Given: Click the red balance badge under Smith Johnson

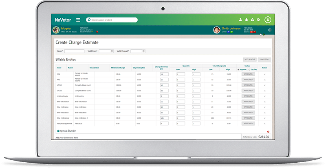Looking at the screenshot, I should (253, 32).
